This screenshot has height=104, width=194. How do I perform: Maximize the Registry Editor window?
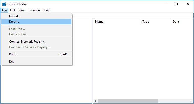click(176, 4)
